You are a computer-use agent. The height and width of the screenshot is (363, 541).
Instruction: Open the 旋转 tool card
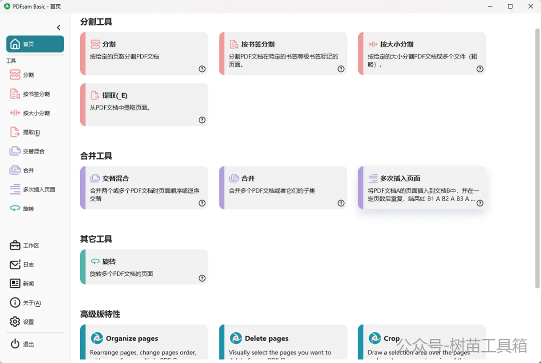144,267
